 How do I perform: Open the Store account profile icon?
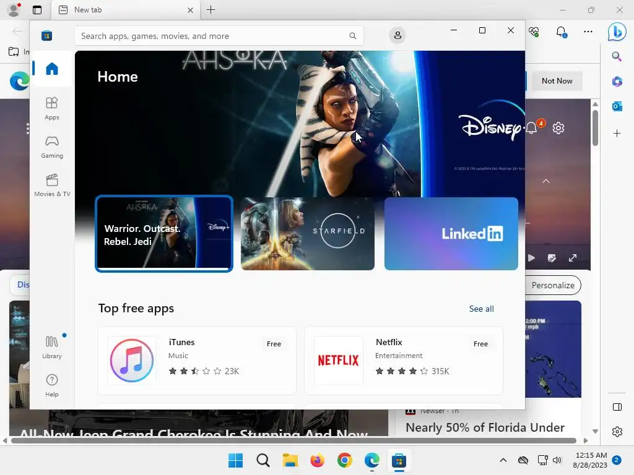[x=397, y=35]
